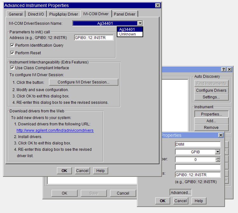
Task: Click the help question mark icon
Action: (x=224, y=69)
